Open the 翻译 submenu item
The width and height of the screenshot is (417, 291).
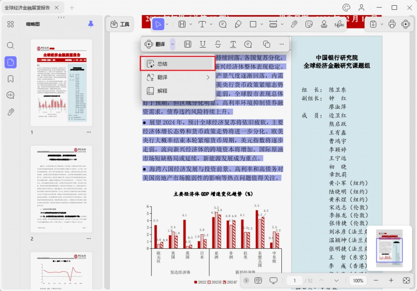tap(178, 77)
